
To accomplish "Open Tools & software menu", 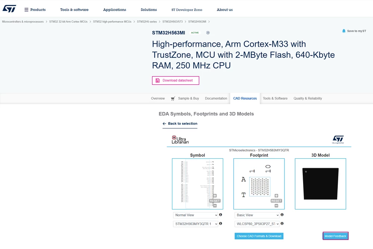I will [x=74, y=10].
